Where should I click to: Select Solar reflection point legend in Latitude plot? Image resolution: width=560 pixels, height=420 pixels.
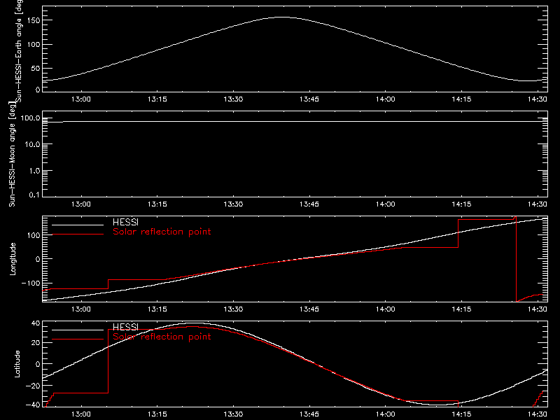click(162, 337)
